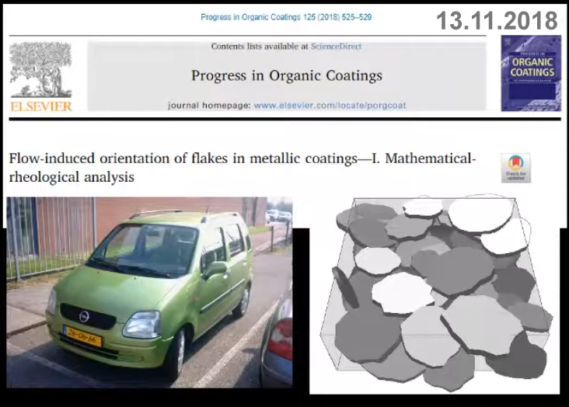Screen dimensions: 569x407
Task: Click the article title 'Flow-induced orientation of flakes'
Action: pyautogui.click(x=242, y=168)
